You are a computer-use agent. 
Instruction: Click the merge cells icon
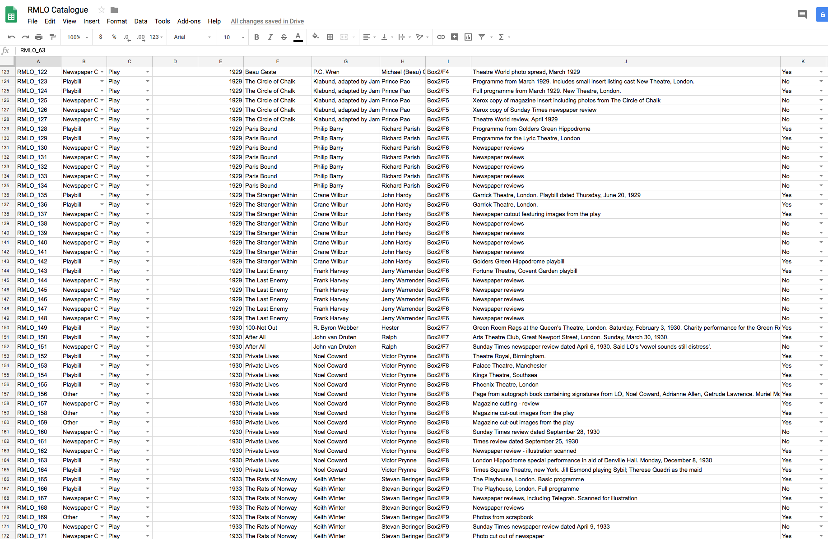click(344, 37)
